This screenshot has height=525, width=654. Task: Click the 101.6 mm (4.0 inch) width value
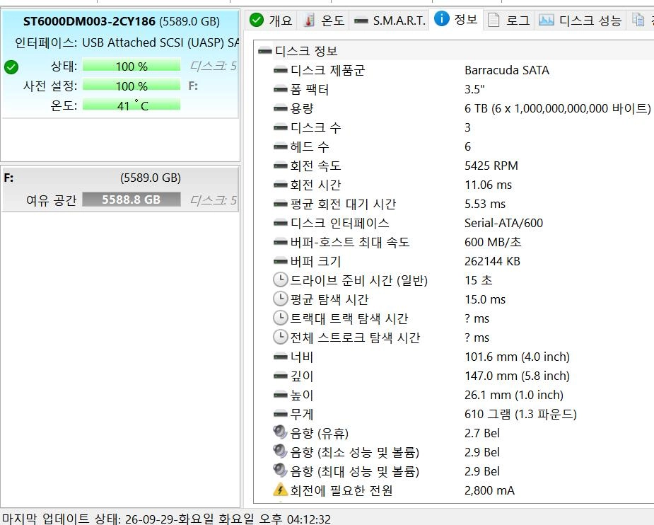click(x=518, y=357)
